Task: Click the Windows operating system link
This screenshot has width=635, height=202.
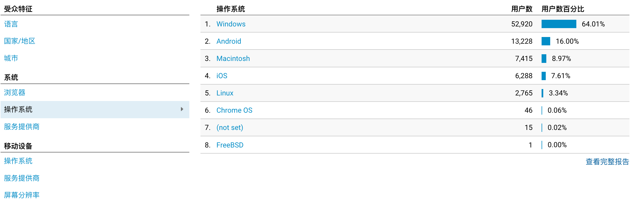Action: [x=231, y=24]
